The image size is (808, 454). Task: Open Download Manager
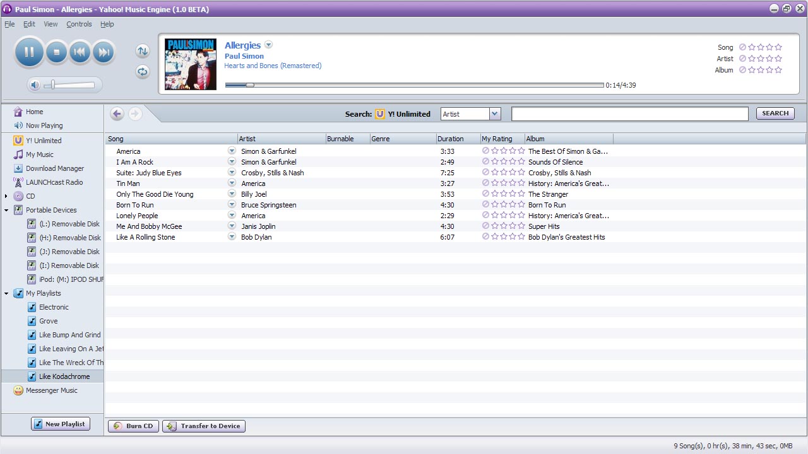[x=55, y=168]
